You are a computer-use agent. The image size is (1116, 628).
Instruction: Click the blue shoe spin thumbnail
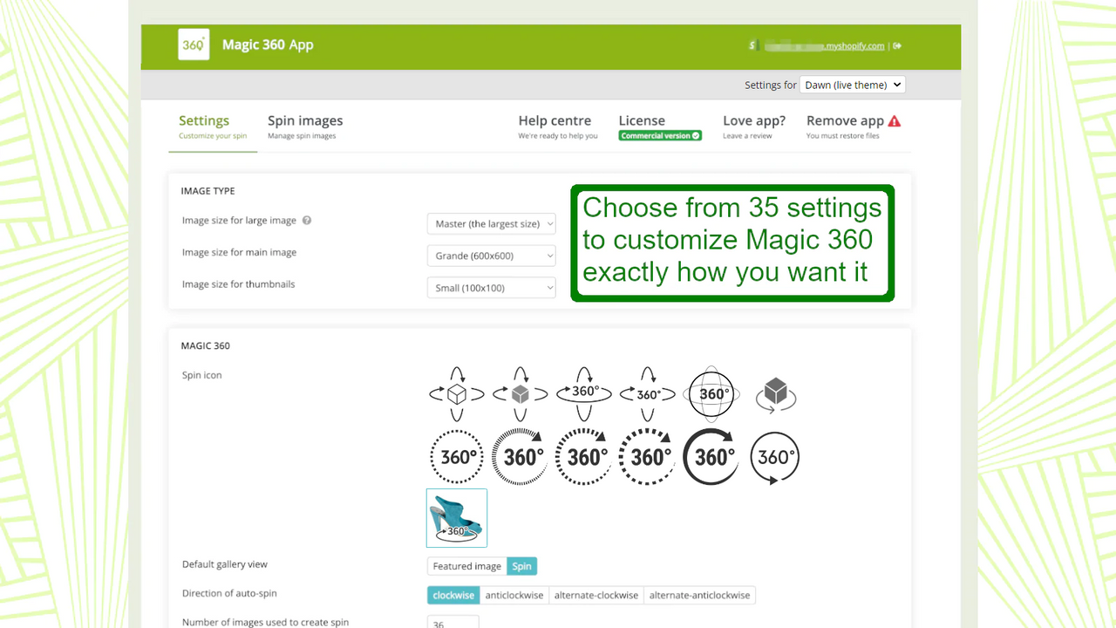pos(456,517)
